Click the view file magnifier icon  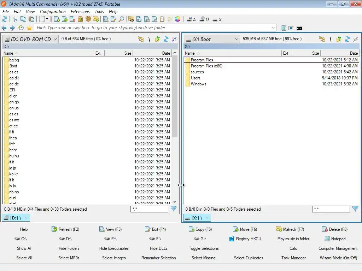click(x=106, y=19)
